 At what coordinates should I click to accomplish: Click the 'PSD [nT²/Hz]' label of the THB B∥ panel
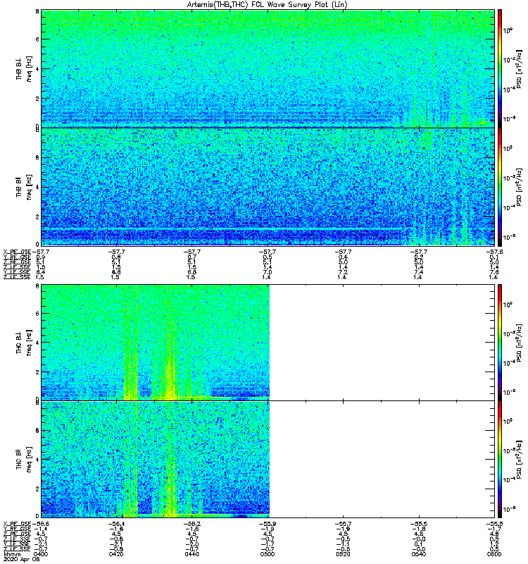pyautogui.click(x=519, y=187)
